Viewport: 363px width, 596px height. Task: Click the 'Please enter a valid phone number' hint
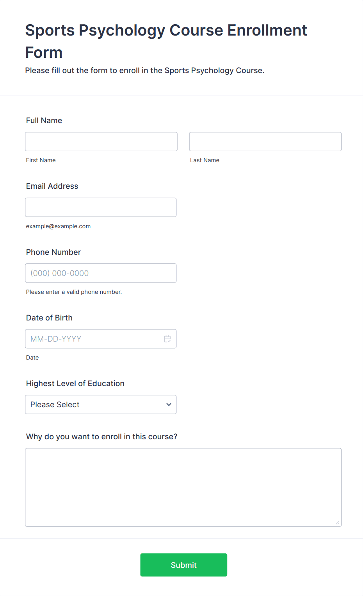pos(74,292)
